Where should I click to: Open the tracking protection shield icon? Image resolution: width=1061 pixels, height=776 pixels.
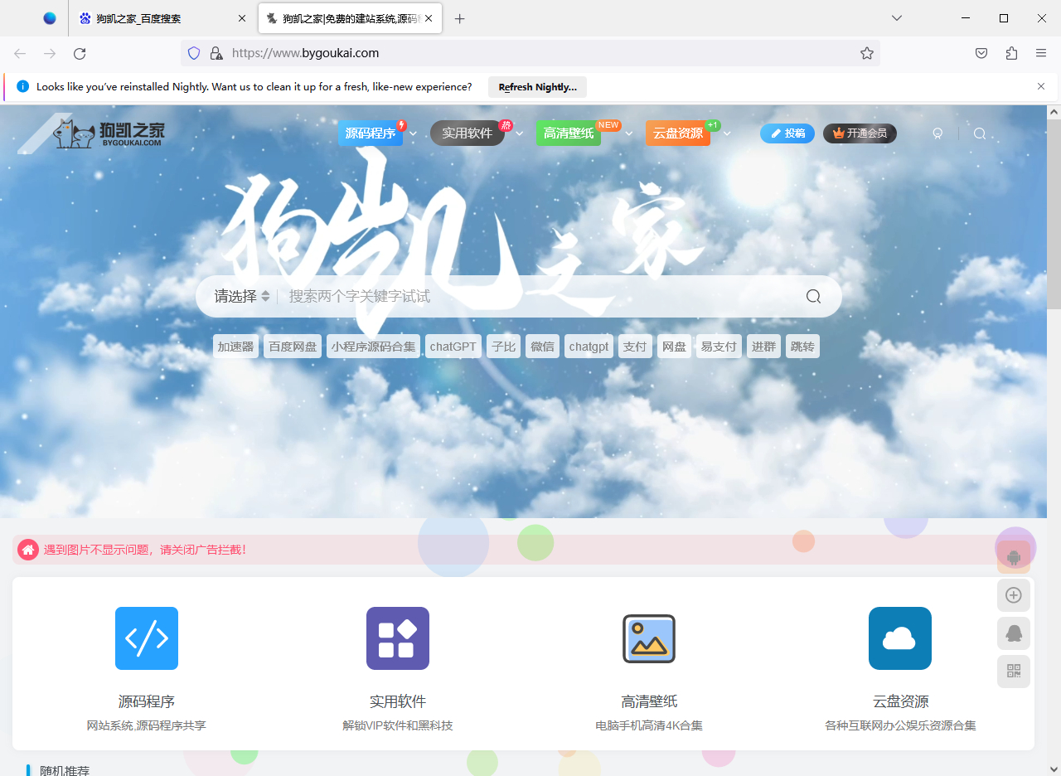[x=194, y=53]
